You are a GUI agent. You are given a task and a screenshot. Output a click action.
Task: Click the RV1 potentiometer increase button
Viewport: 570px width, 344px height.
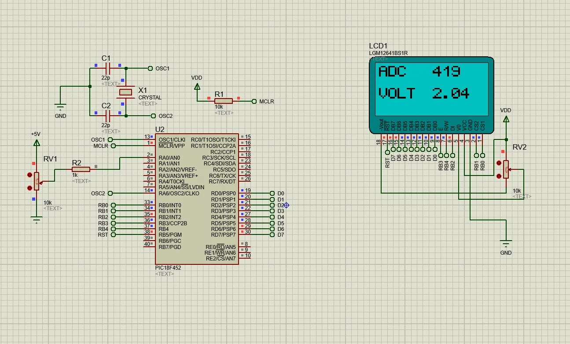coord(30,176)
